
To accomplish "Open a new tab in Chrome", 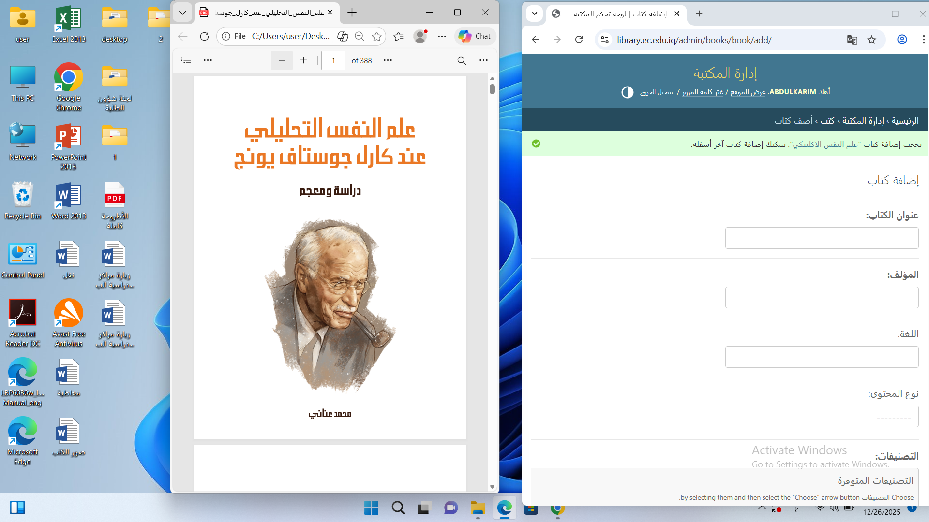I will [699, 14].
